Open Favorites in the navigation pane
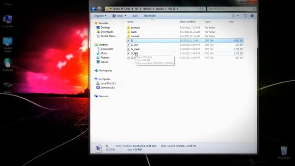 tap(103, 23)
